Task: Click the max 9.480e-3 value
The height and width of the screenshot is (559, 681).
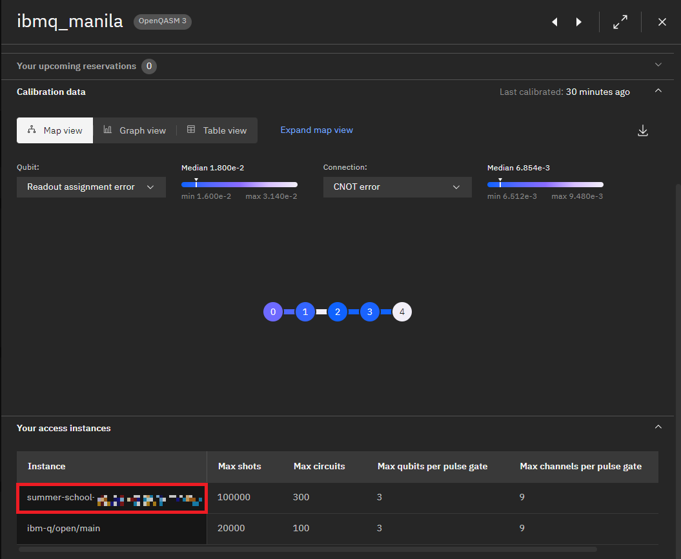Action: click(577, 196)
